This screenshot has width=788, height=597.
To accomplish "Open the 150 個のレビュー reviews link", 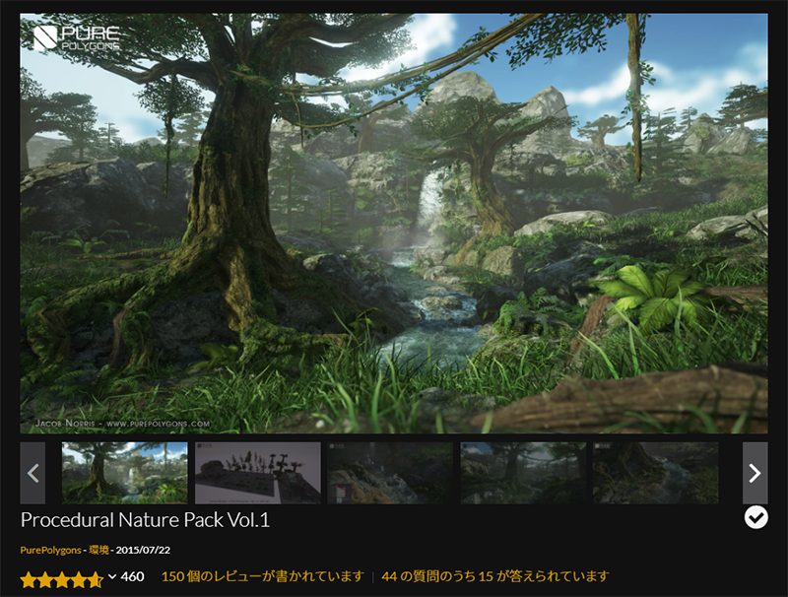I will coord(261,576).
